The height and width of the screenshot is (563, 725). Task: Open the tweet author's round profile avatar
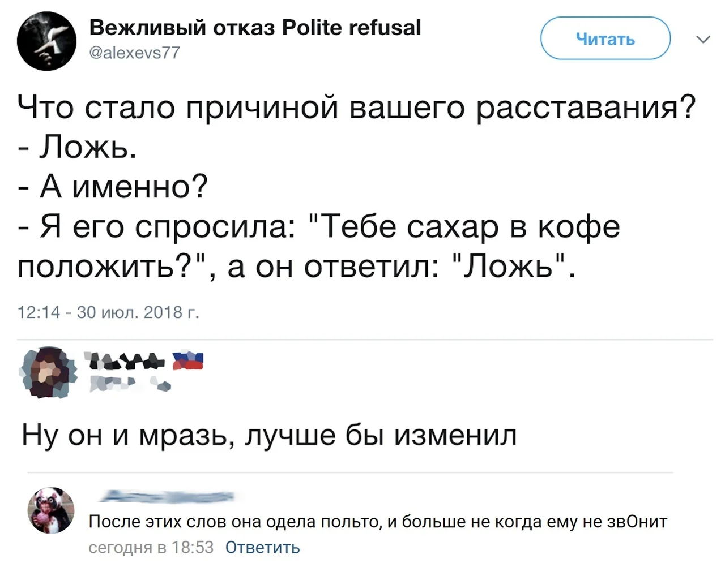pos(46,42)
